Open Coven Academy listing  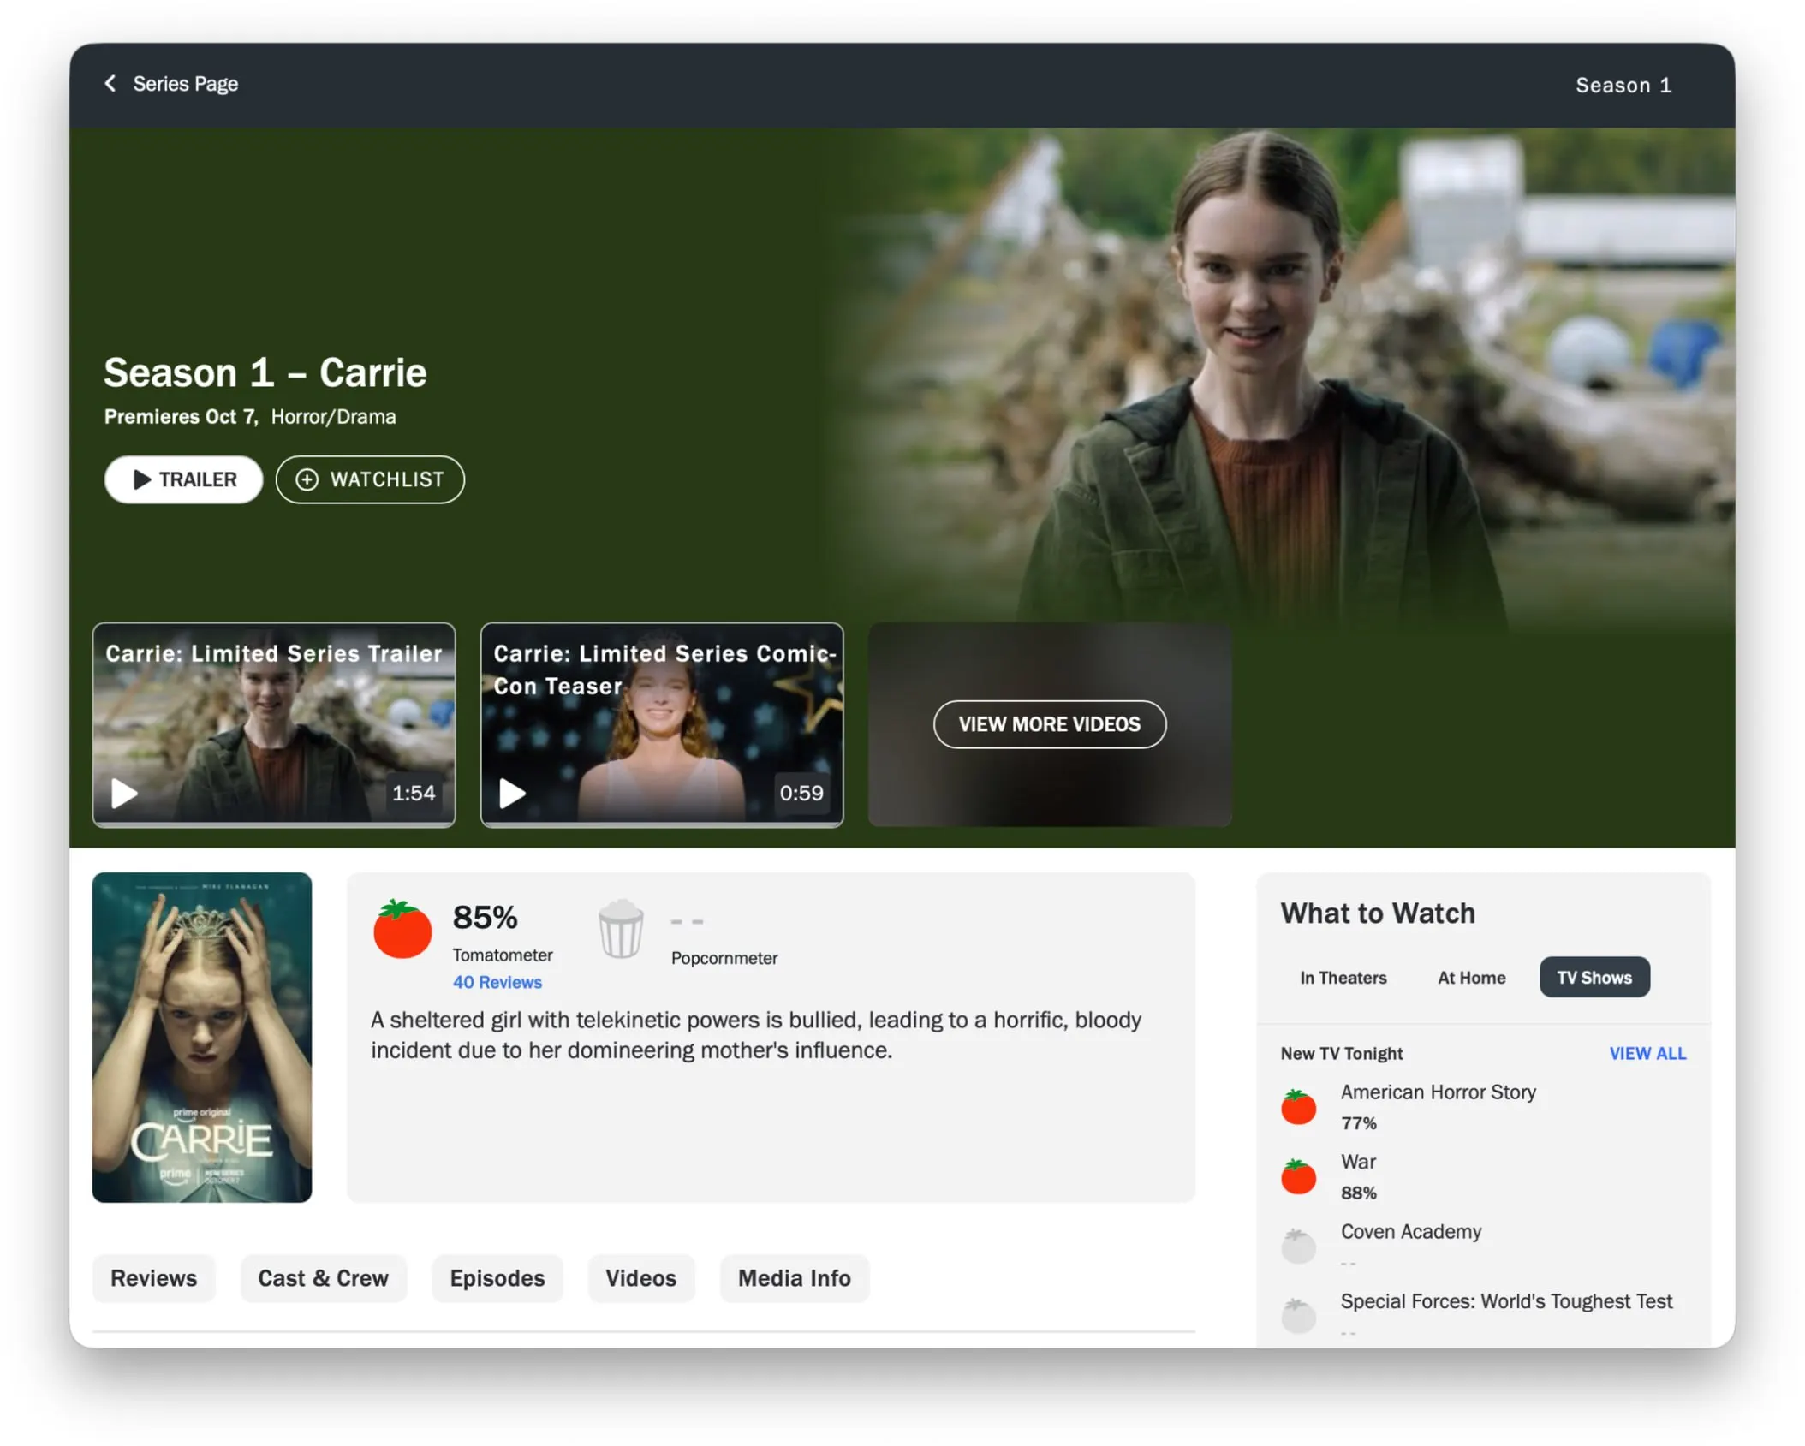click(1410, 1232)
